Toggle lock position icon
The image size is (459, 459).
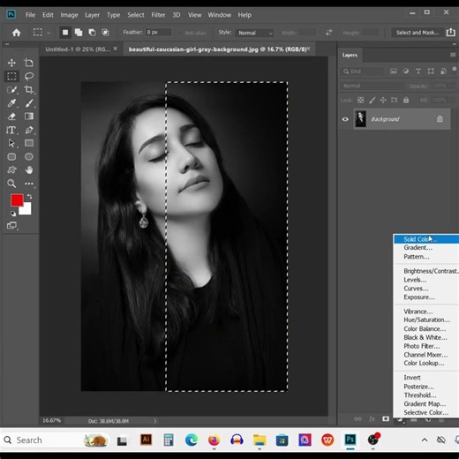(x=383, y=100)
